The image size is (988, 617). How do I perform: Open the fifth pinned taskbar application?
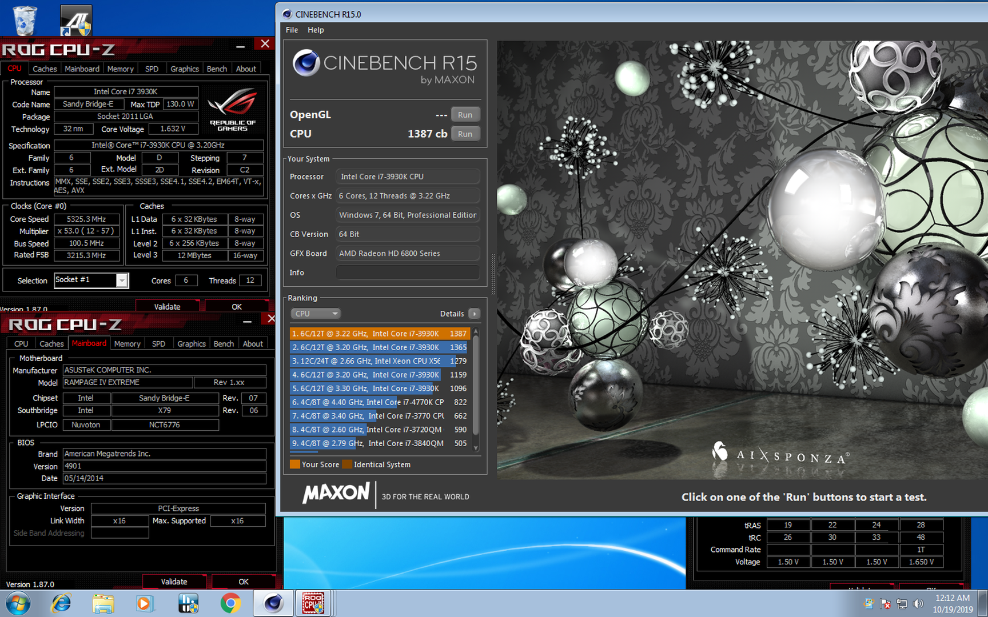click(188, 603)
